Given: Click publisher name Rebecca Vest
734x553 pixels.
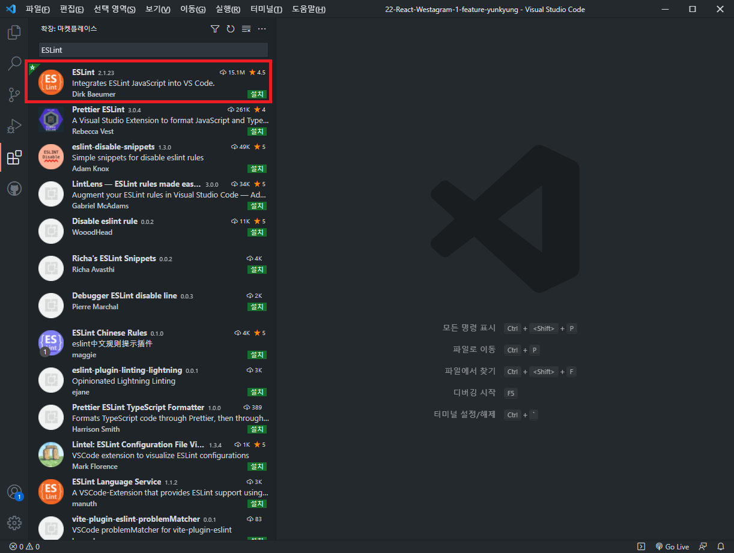Looking at the screenshot, I should tap(93, 131).
